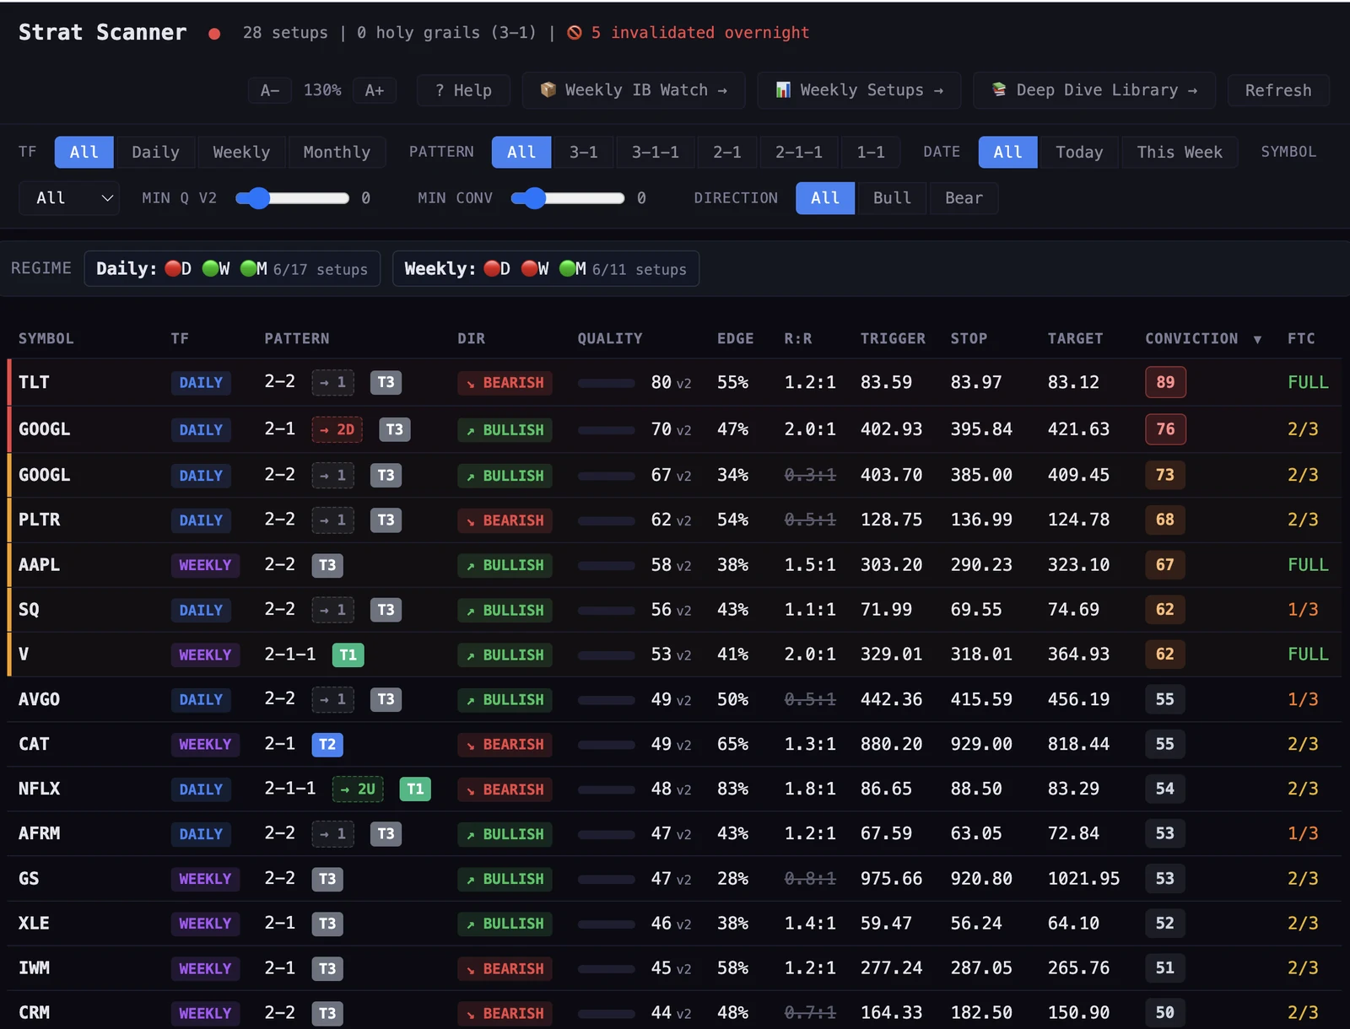Filter date to Today
1350x1029 pixels.
(x=1079, y=152)
